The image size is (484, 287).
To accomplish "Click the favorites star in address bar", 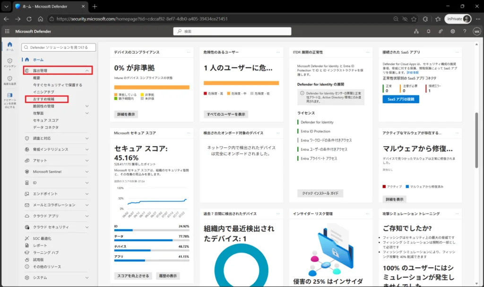I will click(414, 19).
